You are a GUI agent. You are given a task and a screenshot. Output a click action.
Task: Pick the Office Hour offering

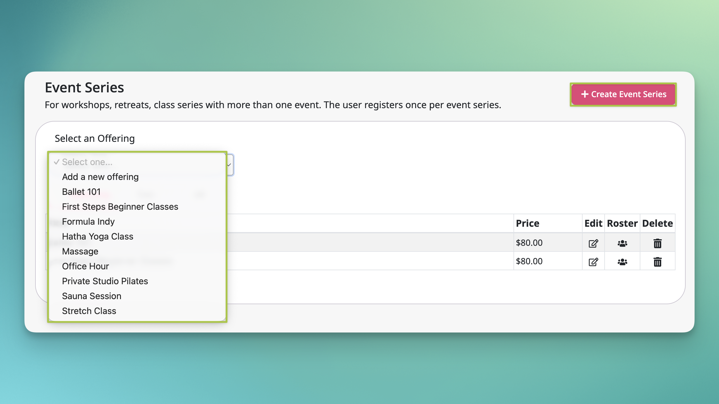[137, 266]
